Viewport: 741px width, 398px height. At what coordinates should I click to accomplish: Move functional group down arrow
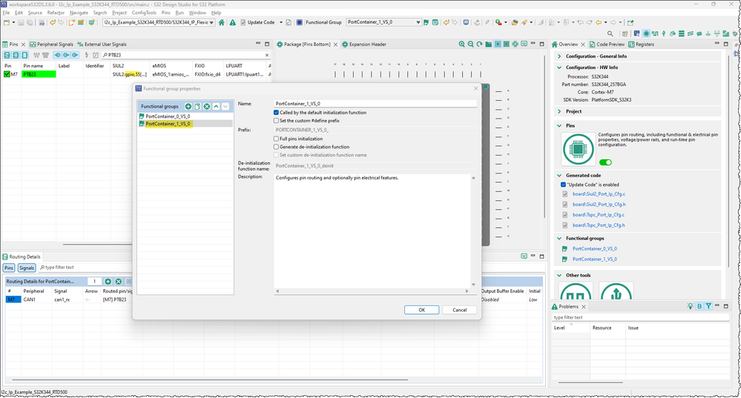(225, 107)
